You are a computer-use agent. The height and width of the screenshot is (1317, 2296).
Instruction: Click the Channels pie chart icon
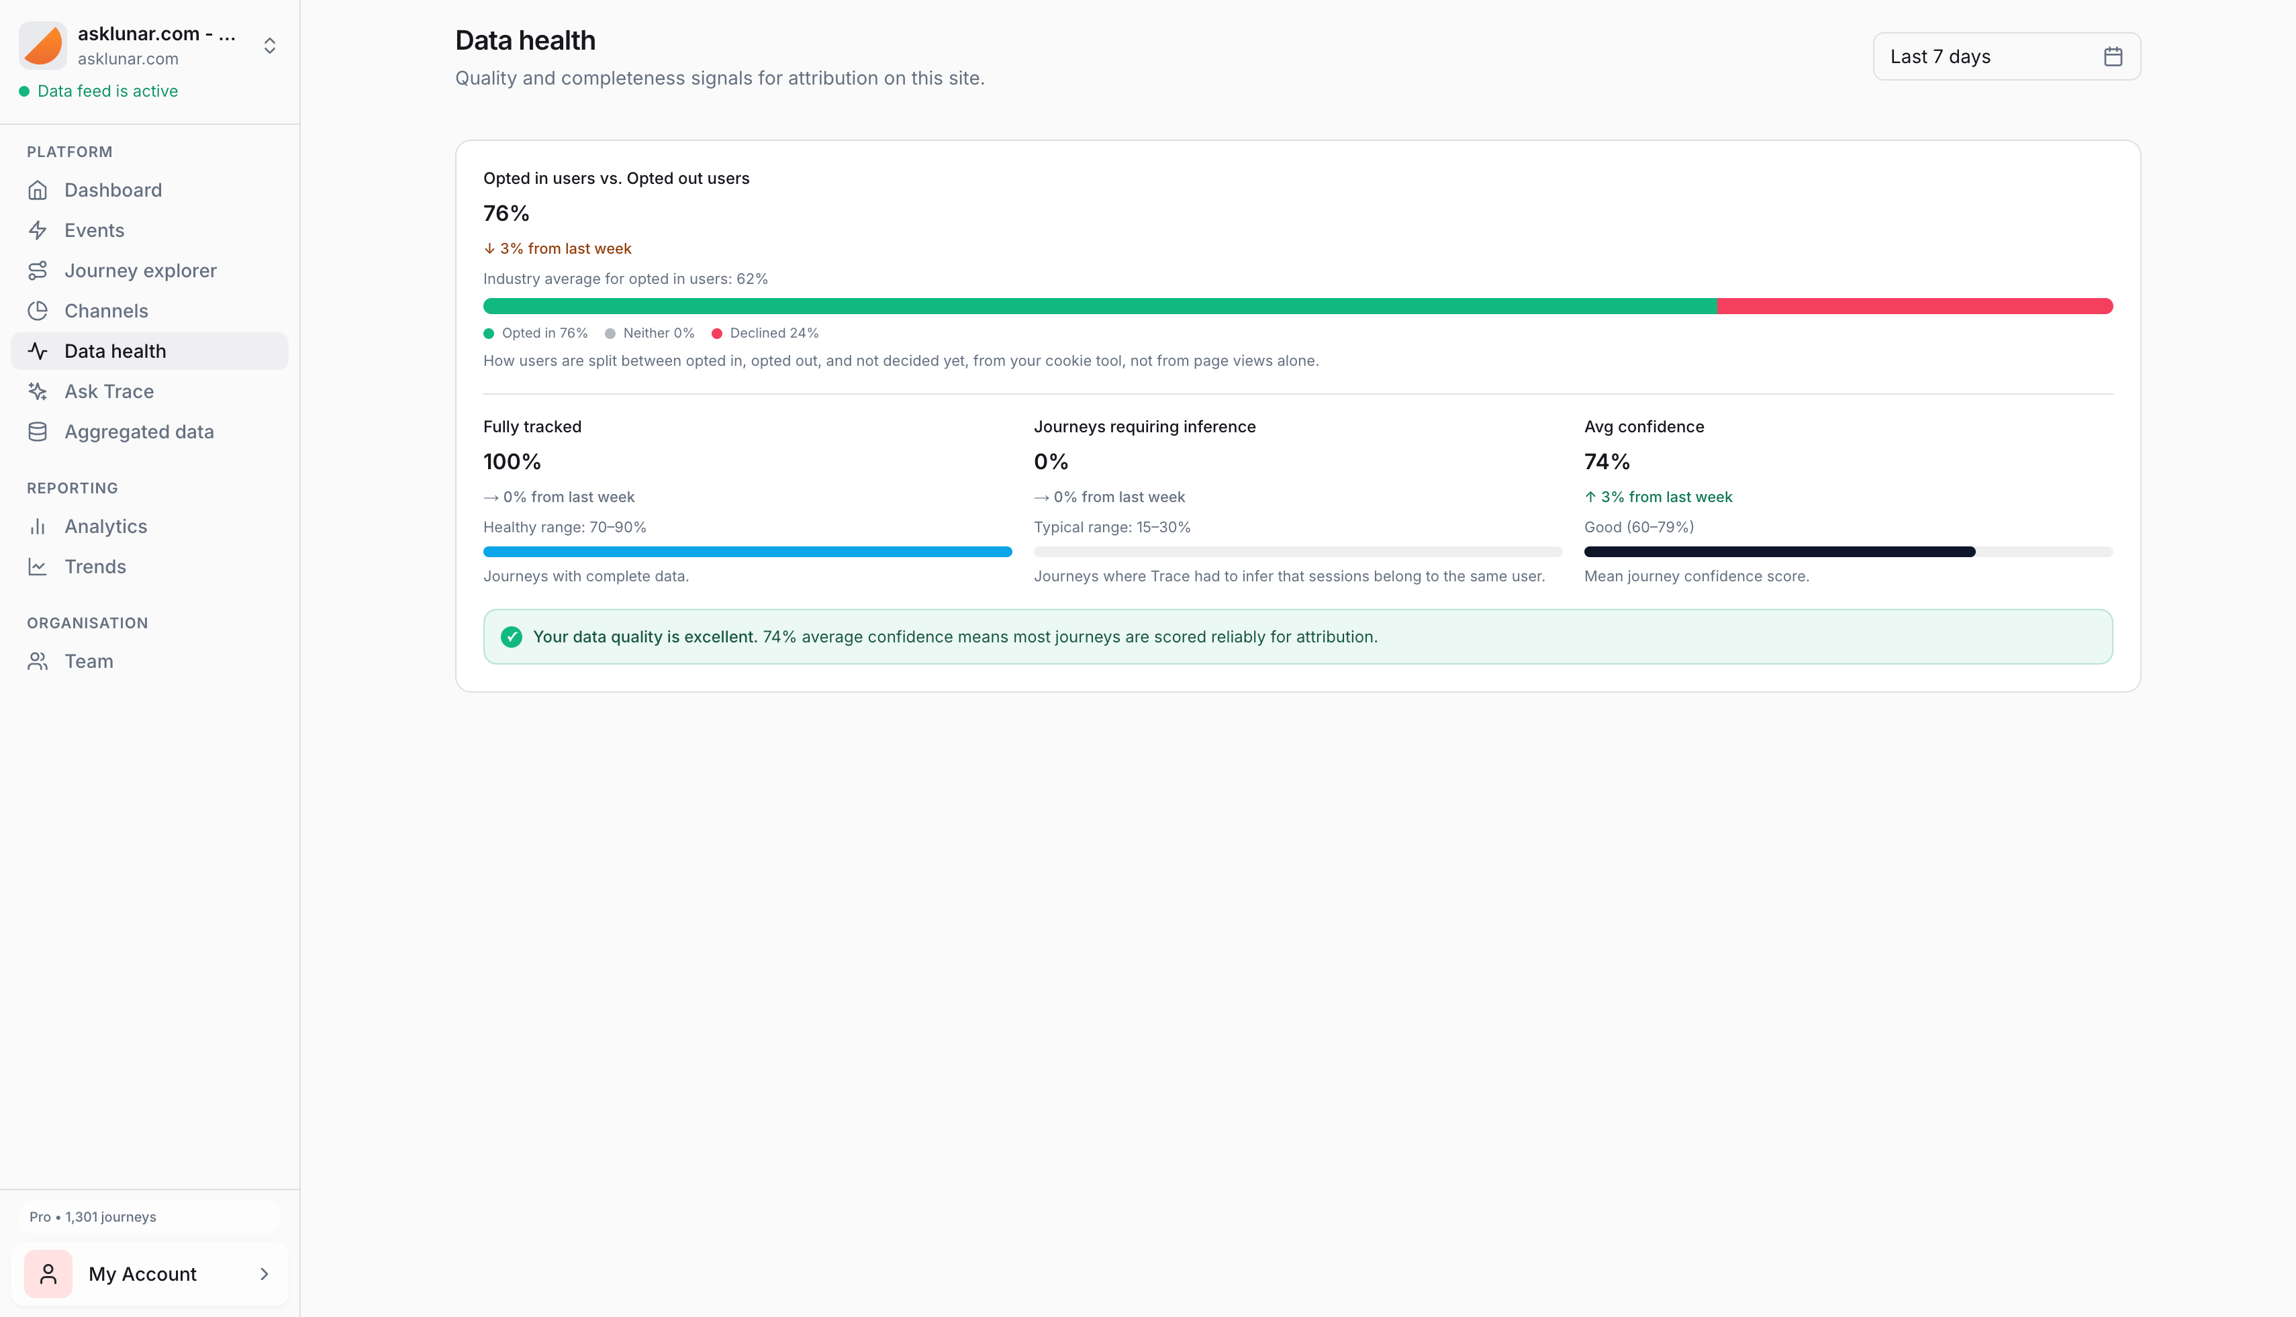[37, 311]
